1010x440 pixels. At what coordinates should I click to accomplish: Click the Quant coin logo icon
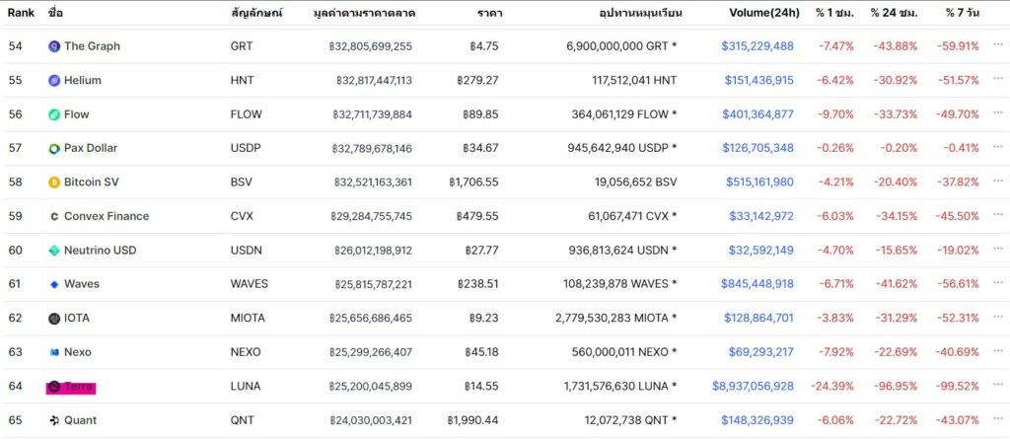[54, 420]
